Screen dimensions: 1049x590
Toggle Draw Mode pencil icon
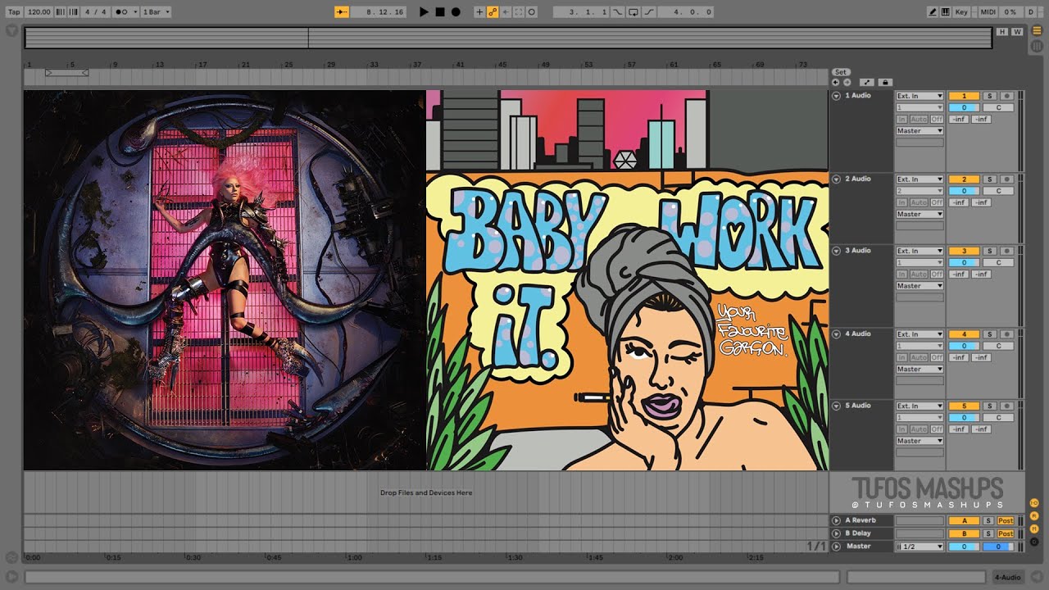pyautogui.click(x=933, y=12)
